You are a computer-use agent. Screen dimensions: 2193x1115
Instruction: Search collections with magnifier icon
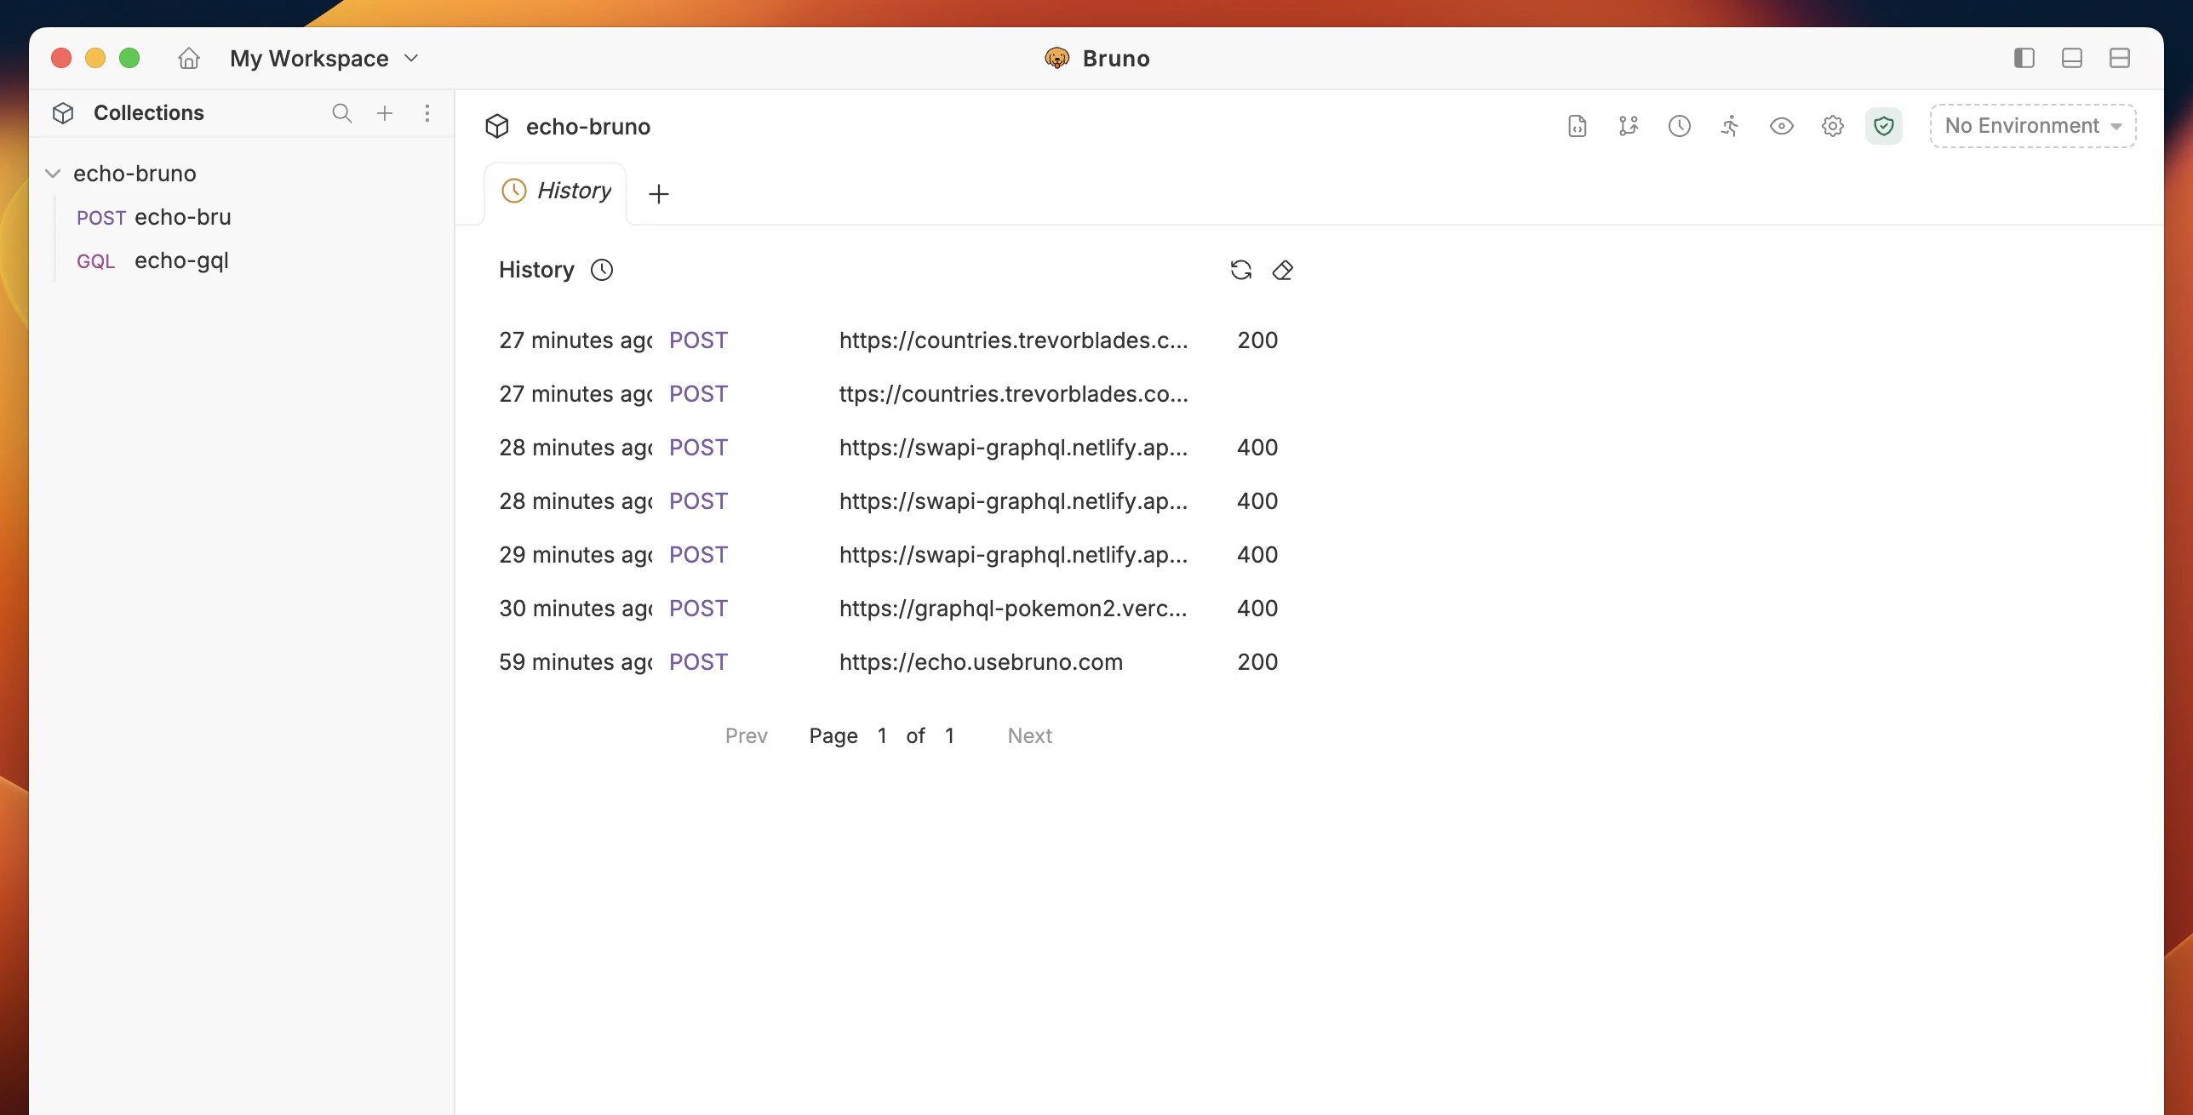pos(341,112)
